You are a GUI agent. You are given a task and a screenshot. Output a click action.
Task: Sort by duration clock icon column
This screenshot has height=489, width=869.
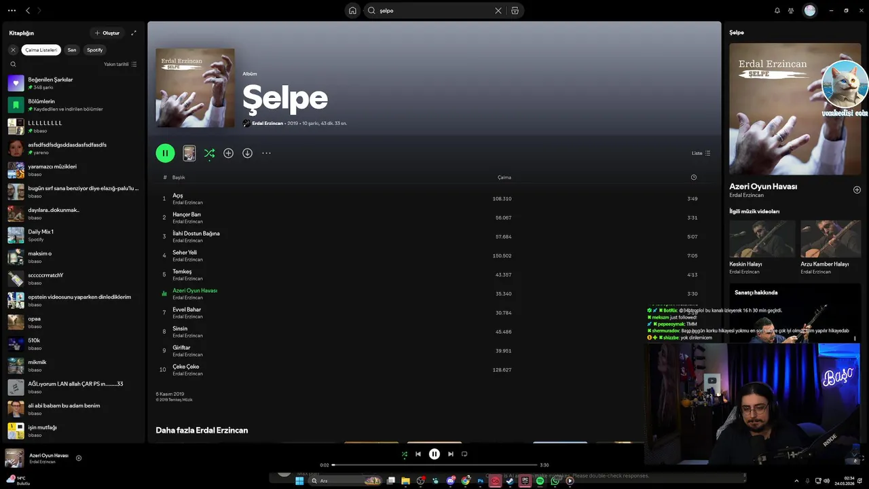[693, 177]
